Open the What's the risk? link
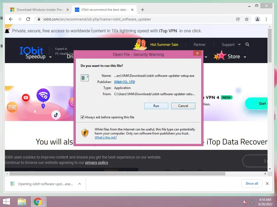277x207 pixels. tap(106, 137)
